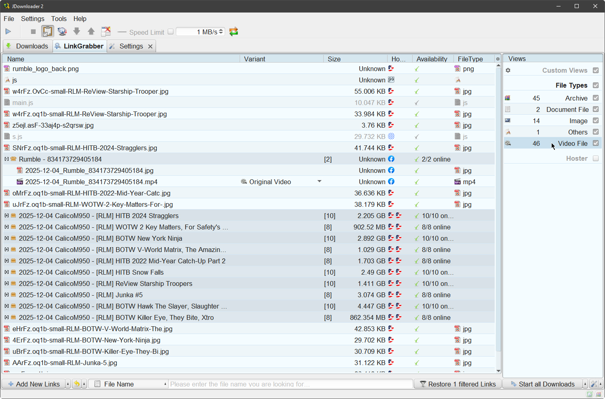Switch to the Downloads tab
605x399 pixels.
point(27,46)
